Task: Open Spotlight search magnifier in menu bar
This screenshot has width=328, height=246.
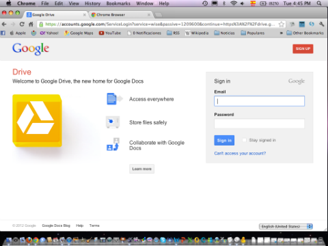Action: tap(319, 3)
